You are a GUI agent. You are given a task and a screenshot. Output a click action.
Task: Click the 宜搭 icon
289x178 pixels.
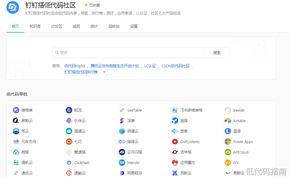(175, 121)
